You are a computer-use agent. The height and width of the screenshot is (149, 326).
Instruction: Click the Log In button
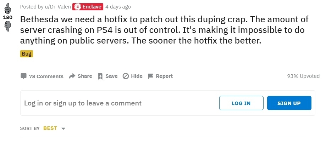[x=241, y=103]
